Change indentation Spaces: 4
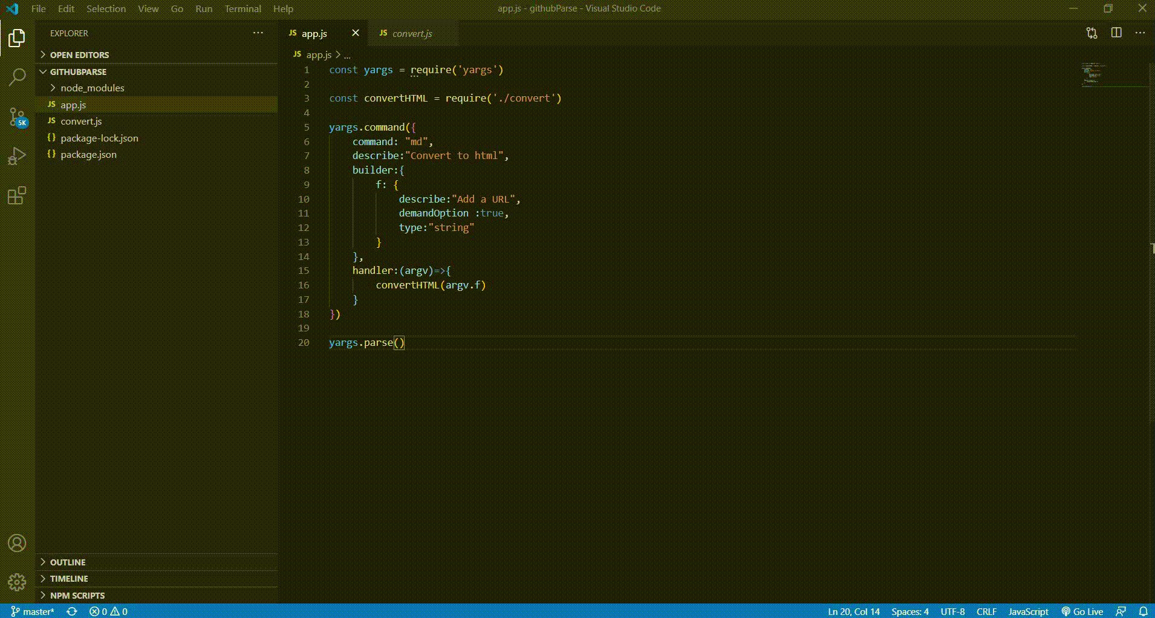Viewport: 1155px width, 618px height. point(909,611)
